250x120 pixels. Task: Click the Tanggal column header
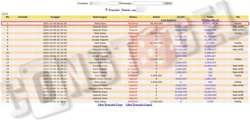(x=55, y=17)
